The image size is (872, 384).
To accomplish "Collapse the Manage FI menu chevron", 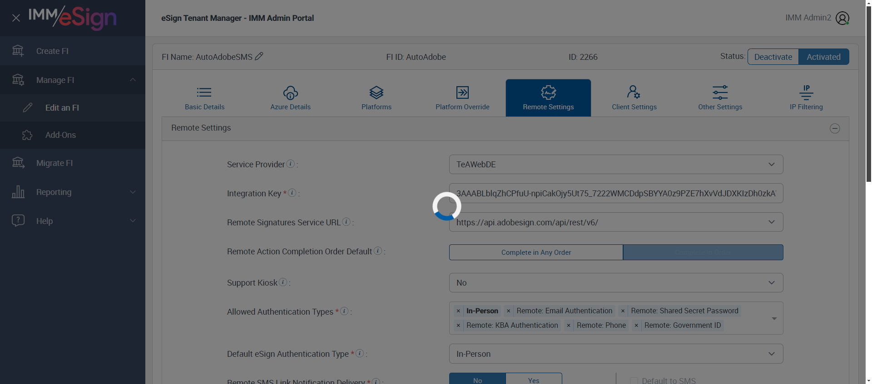I will pyautogui.click(x=133, y=80).
